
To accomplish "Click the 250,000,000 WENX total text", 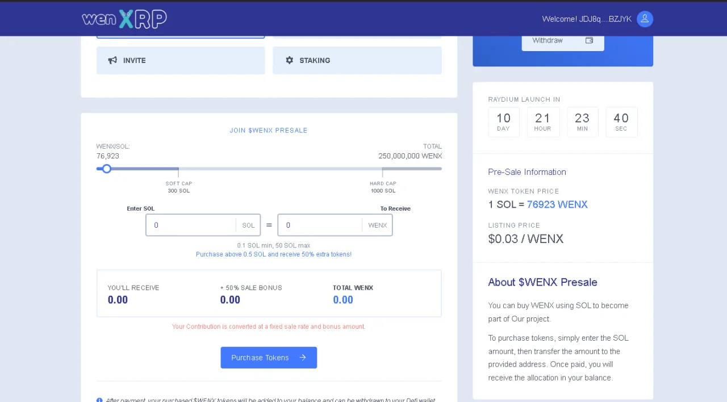I will (x=410, y=156).
